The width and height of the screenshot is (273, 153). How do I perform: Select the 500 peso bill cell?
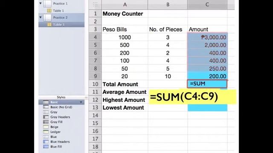[x=125, y=45]
